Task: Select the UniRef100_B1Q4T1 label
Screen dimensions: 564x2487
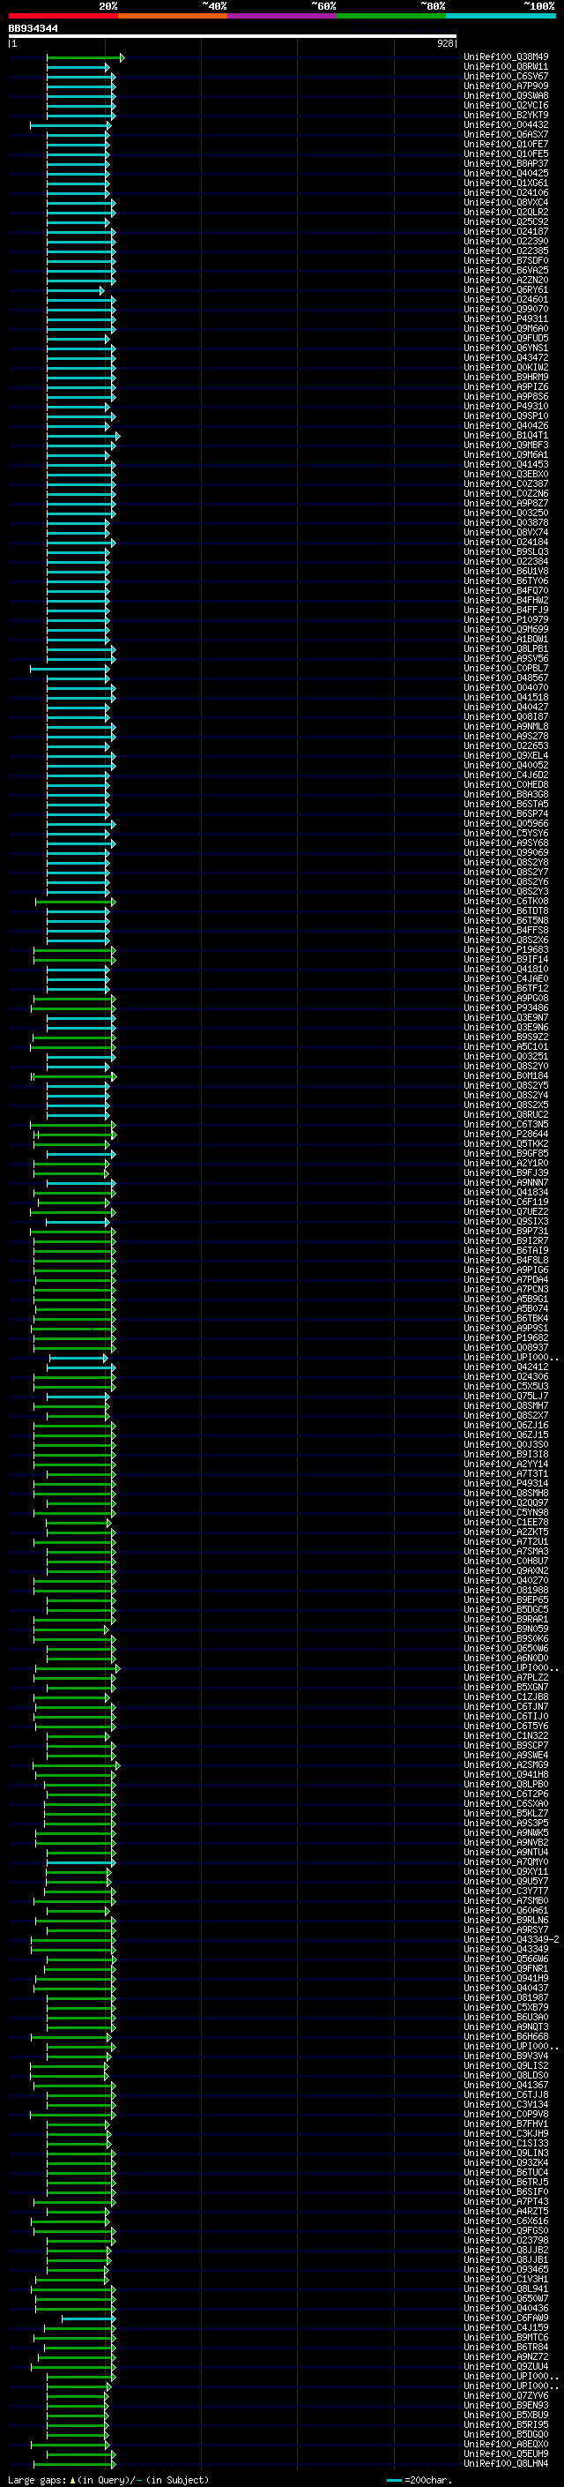Action: point(506,436)
